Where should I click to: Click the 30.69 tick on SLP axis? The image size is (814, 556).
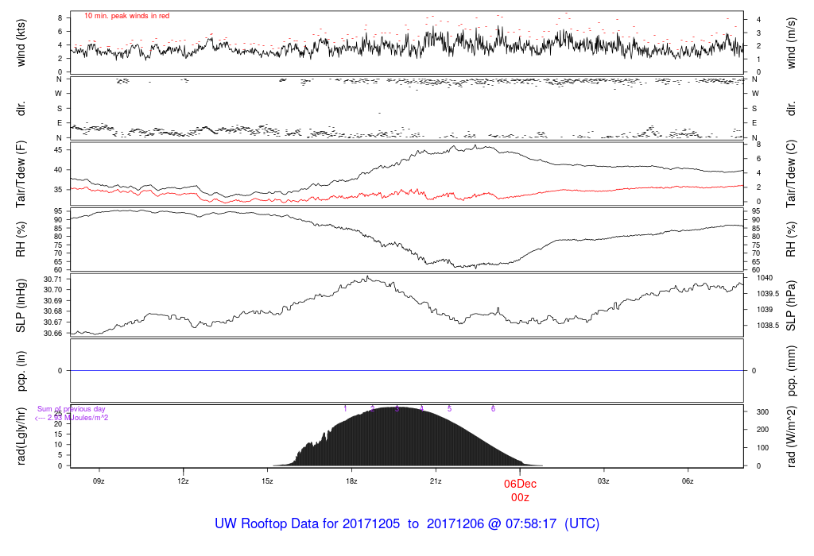tap(53, 301)
